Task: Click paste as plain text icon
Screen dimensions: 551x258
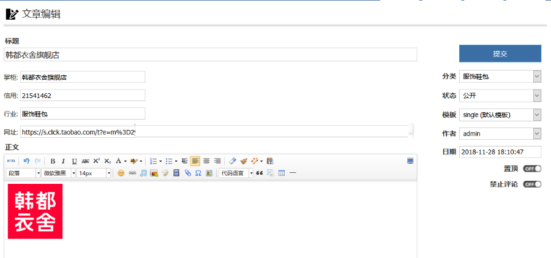Action: coord(270,161)
